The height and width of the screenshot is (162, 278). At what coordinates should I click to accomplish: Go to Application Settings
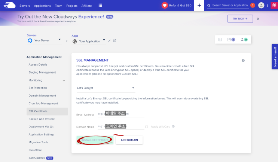(x=41, y=135)
